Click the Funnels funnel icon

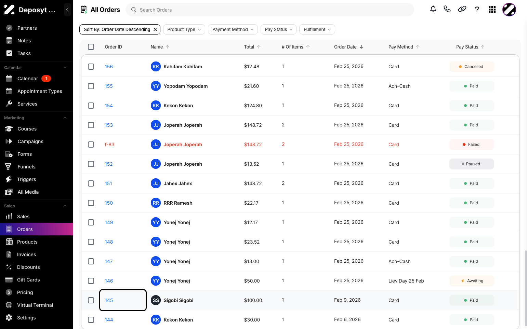click(x=8, y=167)
